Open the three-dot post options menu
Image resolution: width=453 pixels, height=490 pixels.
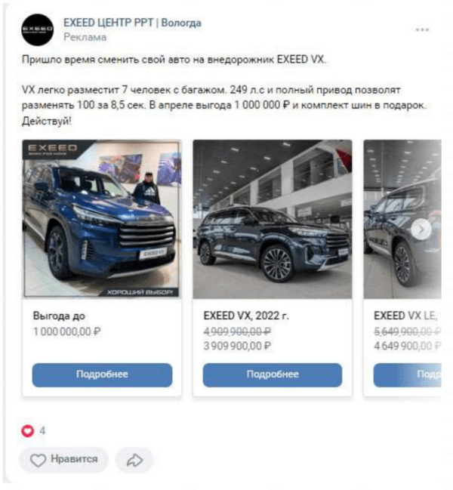(422, 29)
